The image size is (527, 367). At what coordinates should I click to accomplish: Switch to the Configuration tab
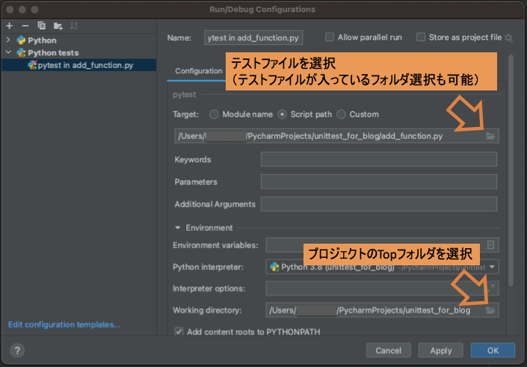198,71
